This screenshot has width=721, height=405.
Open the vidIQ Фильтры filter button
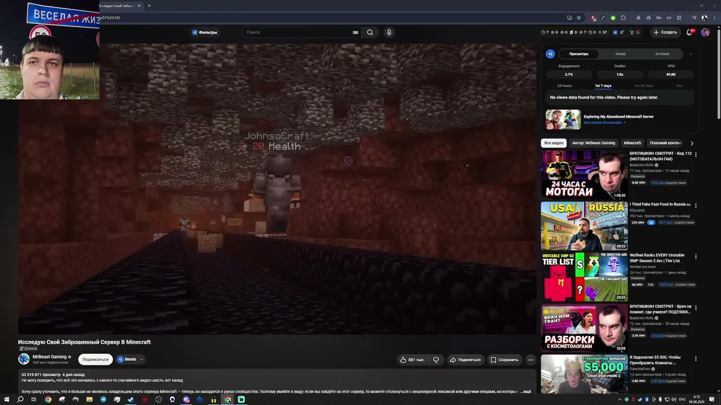(204, 33)
